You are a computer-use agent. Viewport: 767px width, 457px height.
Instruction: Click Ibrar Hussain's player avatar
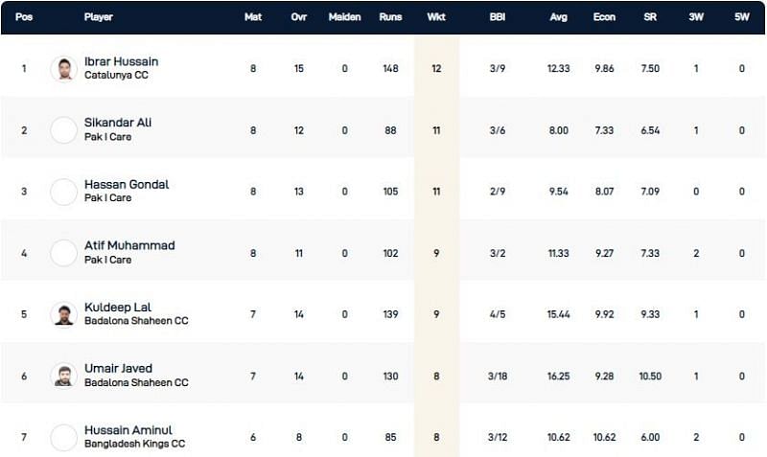(63, 69)
